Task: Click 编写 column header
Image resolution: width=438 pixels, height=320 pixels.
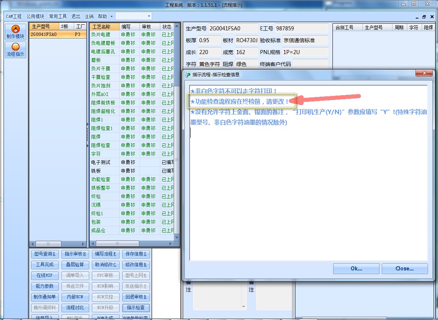Action: 129,27
